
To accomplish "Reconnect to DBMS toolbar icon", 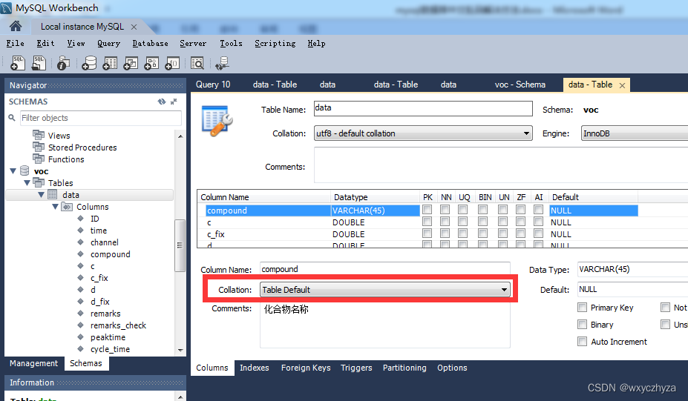I will (x=222, y=63).
